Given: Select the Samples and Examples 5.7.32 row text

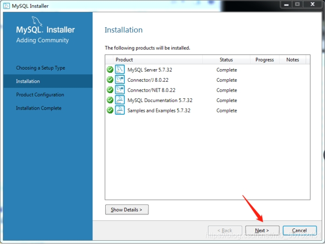Looking at the screenshot, I should point(159,110).
